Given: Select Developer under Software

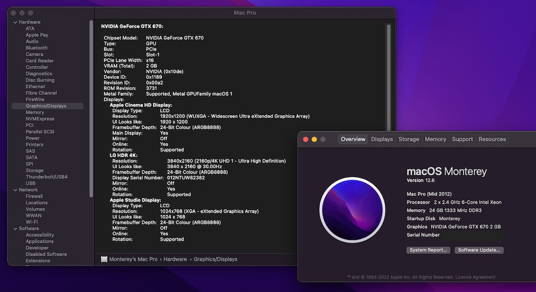Looking at the screenshot, I should [37, 248].
